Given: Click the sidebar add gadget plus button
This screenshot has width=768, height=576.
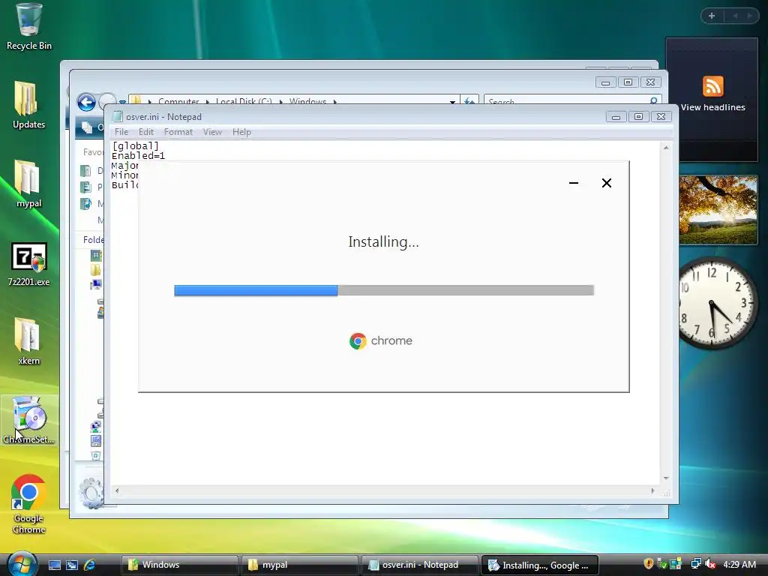Looking at the screenshot, I should [x=712, y=16].
